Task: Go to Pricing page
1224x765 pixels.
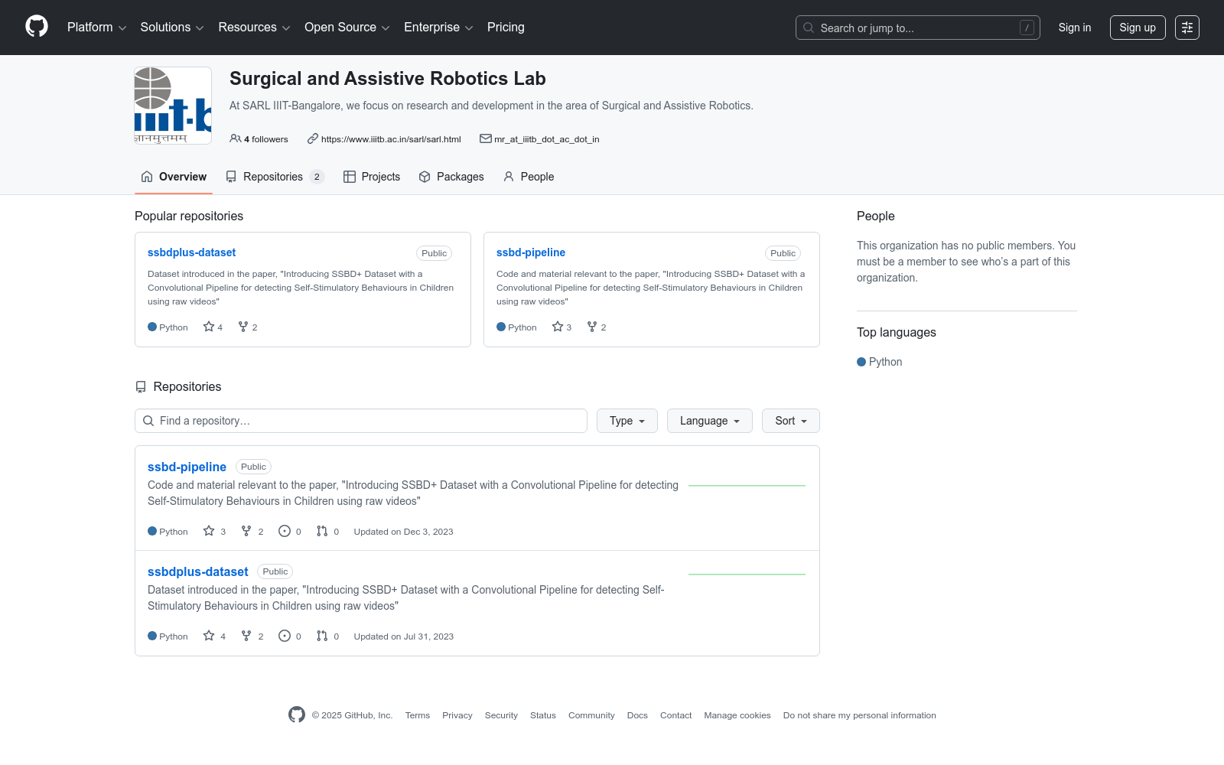Action: pos(506,27)
